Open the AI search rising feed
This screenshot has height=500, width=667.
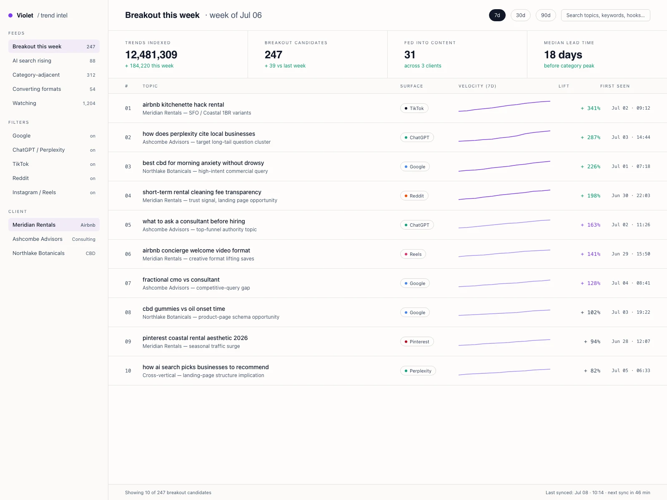54,60
